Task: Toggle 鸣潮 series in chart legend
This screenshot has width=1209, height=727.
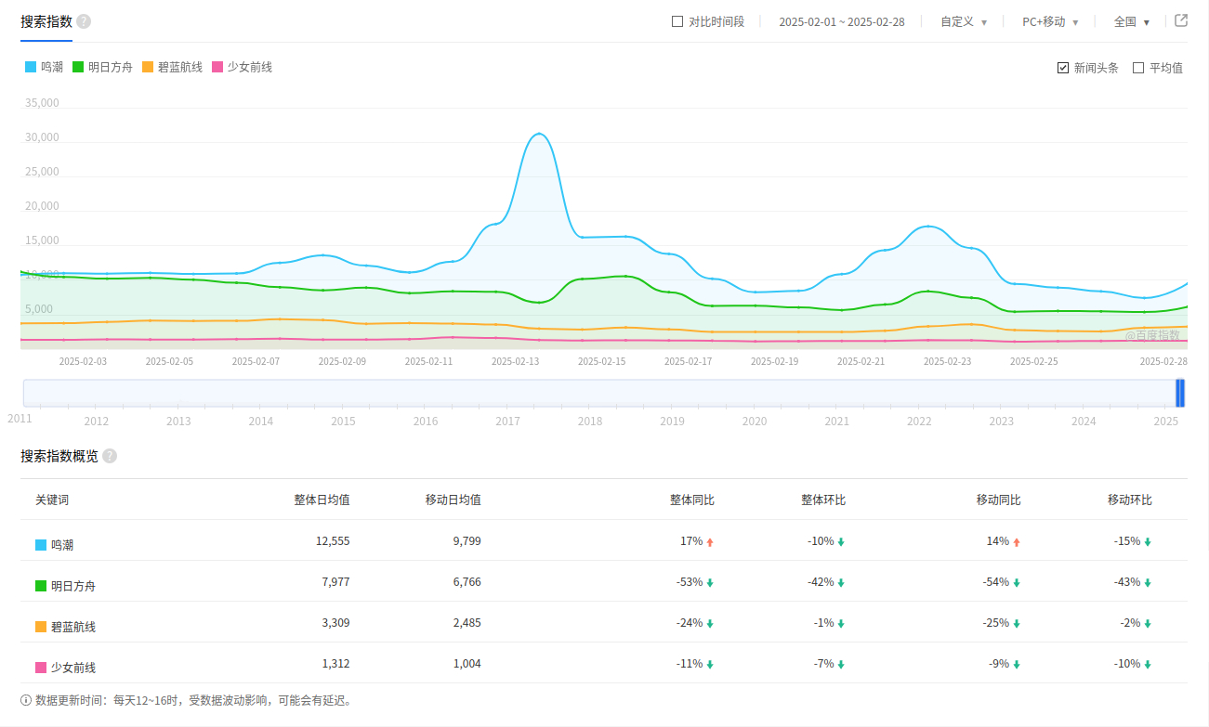Action: (45, 67)
